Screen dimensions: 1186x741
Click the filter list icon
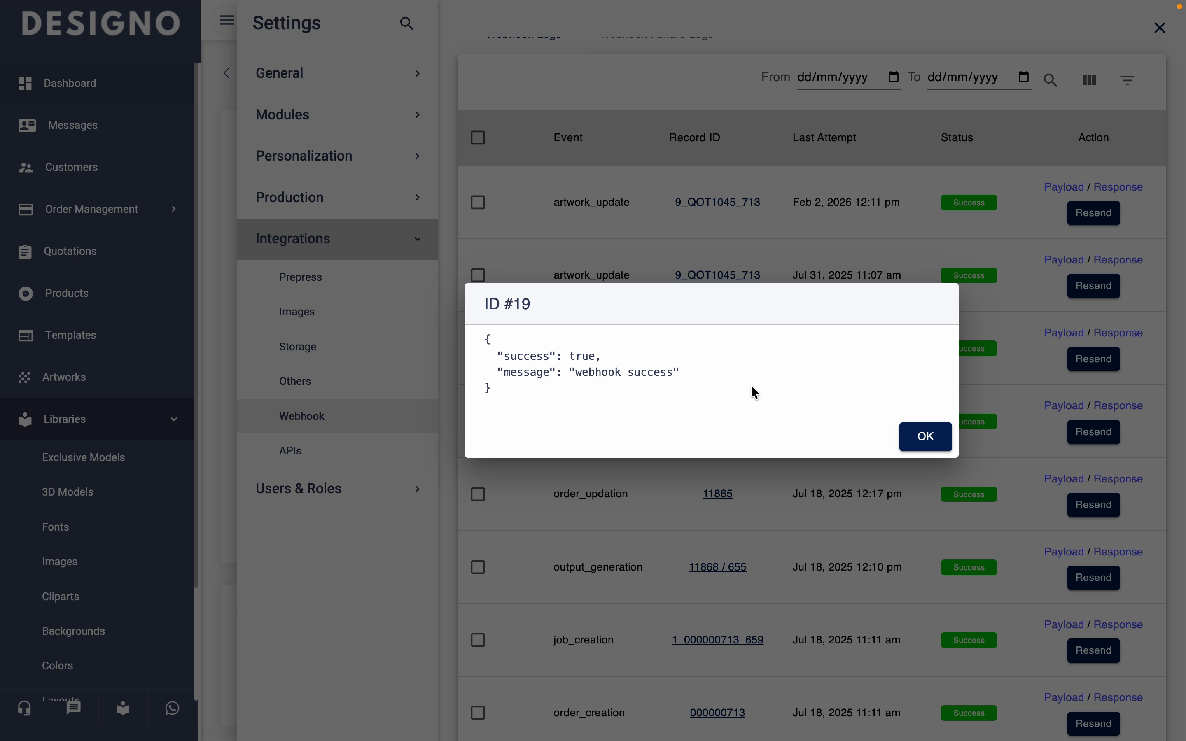(1127, 80)
